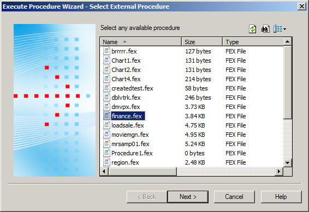
Task: Click the Cancel button
Action: coord(234,197)
